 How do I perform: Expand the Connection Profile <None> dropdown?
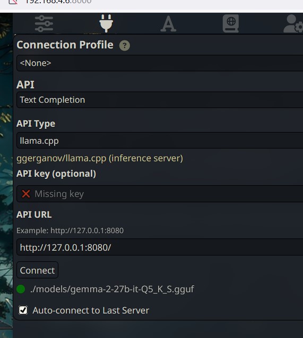(160, 63)
